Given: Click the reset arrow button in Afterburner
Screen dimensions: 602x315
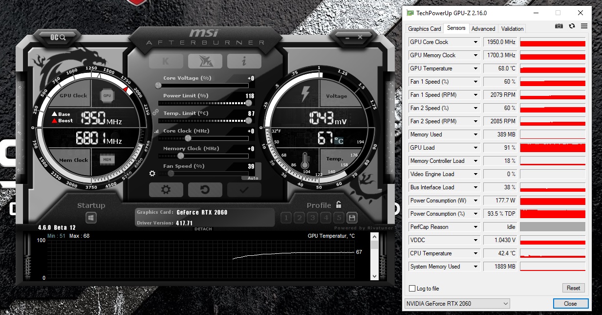Looking at the screenshot, I should [205, 190].
